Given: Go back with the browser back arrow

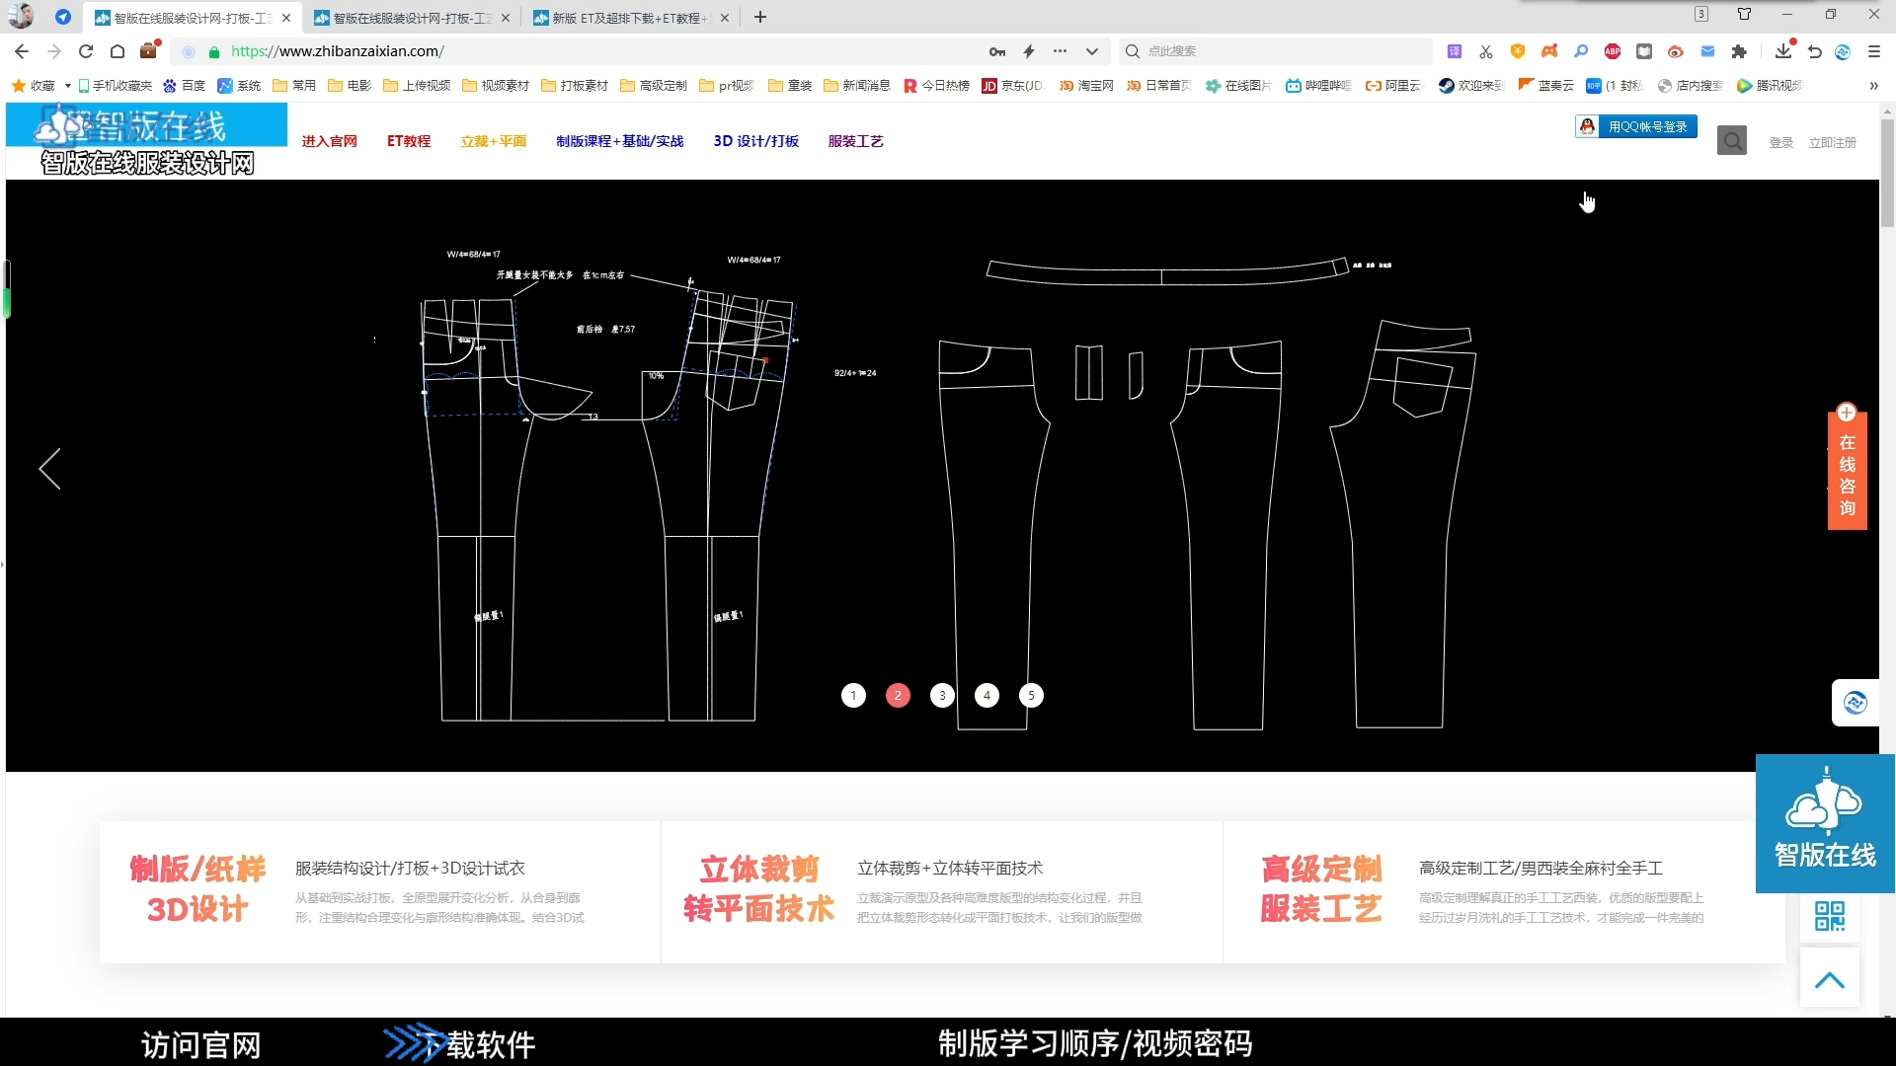Looking at the screenshot, I should click(22, 51).
